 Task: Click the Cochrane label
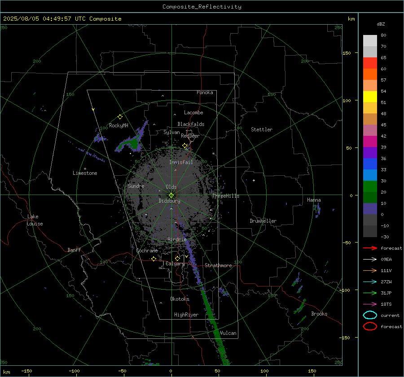[x=147, y=251]
